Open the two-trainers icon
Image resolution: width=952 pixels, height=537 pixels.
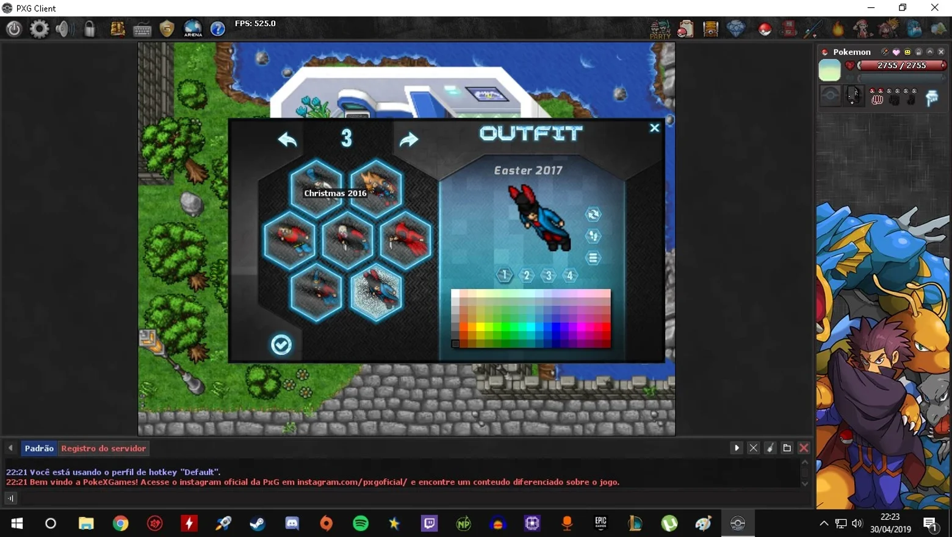888,29
